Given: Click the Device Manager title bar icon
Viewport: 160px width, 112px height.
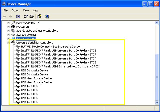Looking at the screenshot, I should tap(4, 4).
